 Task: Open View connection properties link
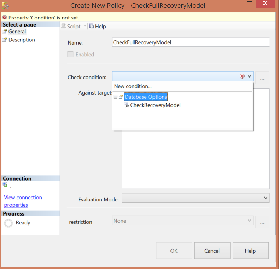[23, 201]
